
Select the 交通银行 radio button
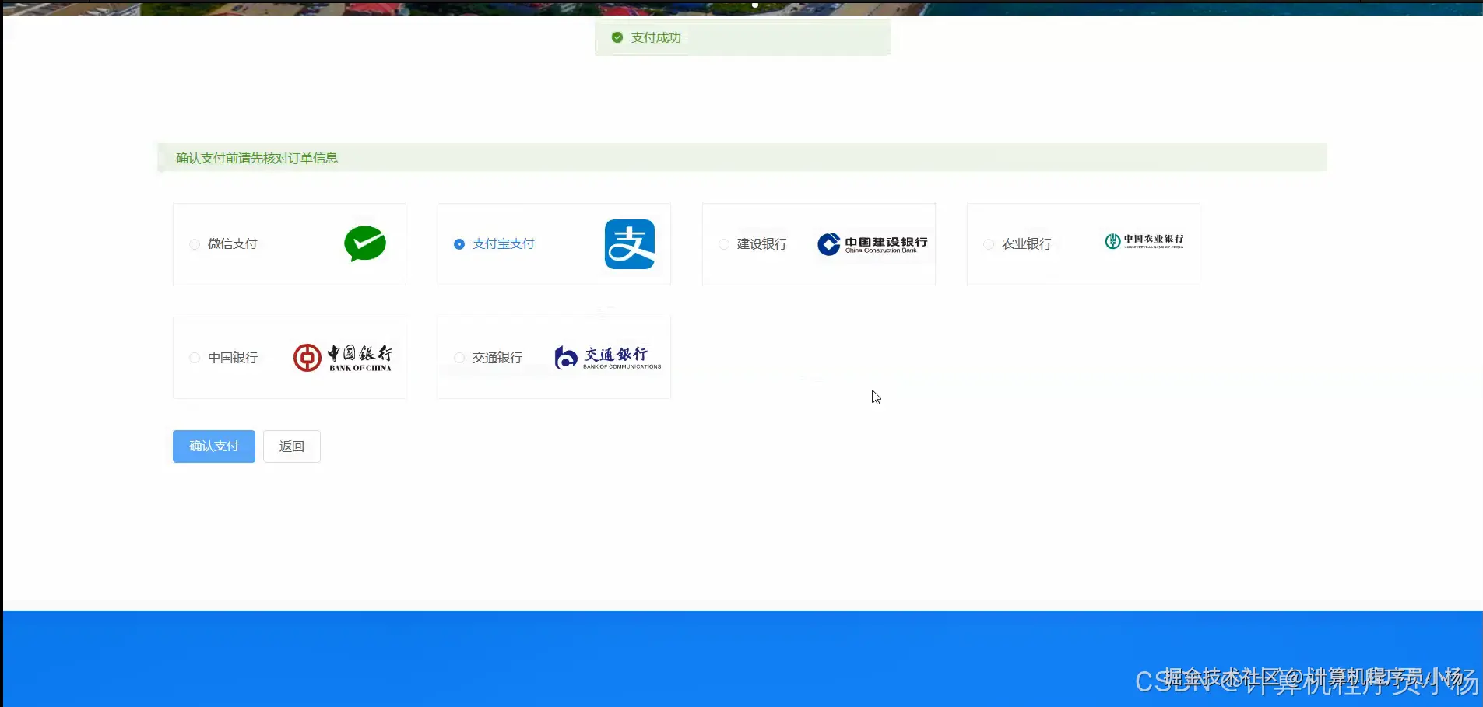[x=459, y=358]
